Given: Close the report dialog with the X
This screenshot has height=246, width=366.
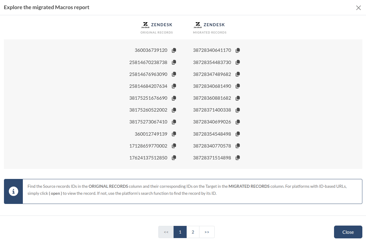Looking at the screenshot, I should pos(358,8).
